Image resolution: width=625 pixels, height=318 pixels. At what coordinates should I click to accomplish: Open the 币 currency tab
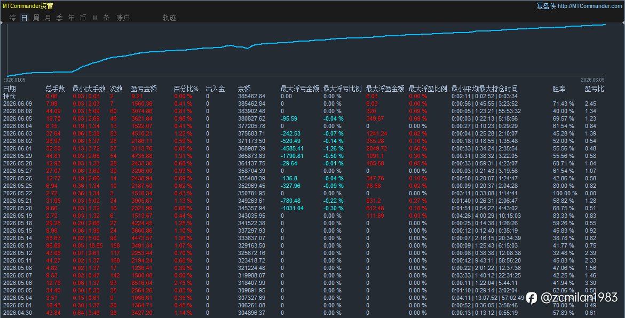83,18
